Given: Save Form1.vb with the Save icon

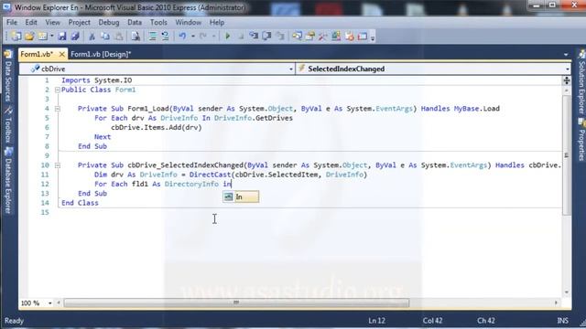Looking at the screenshot, I should 62,37.
